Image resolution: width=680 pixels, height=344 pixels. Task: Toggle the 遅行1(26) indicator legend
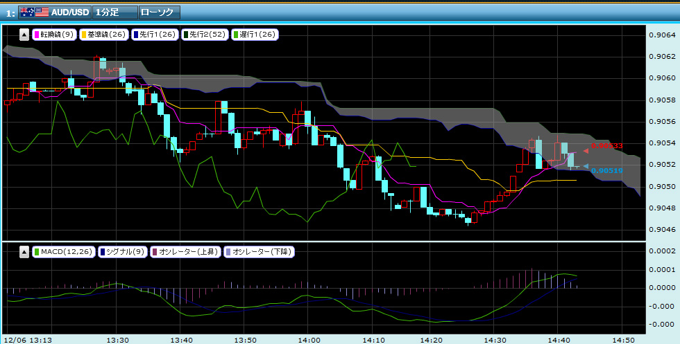(x=255, y=35)
